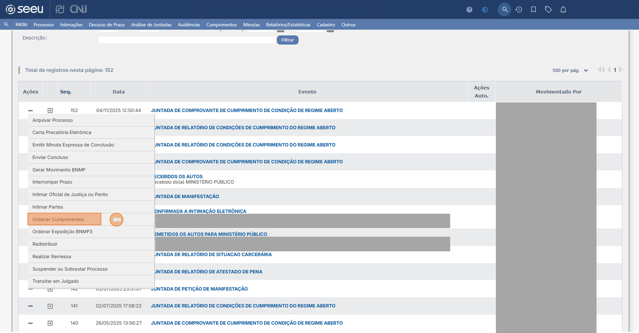Click the seeu logo
The width and height of the screenshot is (639, 333).
click(x=25, y=9)
